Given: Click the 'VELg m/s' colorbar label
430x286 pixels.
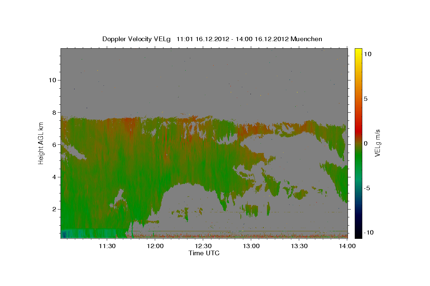Looking at the screenshot, I should tap(377, 143).
